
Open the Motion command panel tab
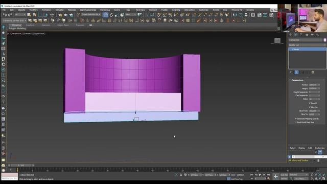[307, 35]
